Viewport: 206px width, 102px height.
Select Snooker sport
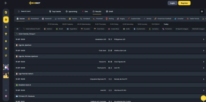(179, 19)
